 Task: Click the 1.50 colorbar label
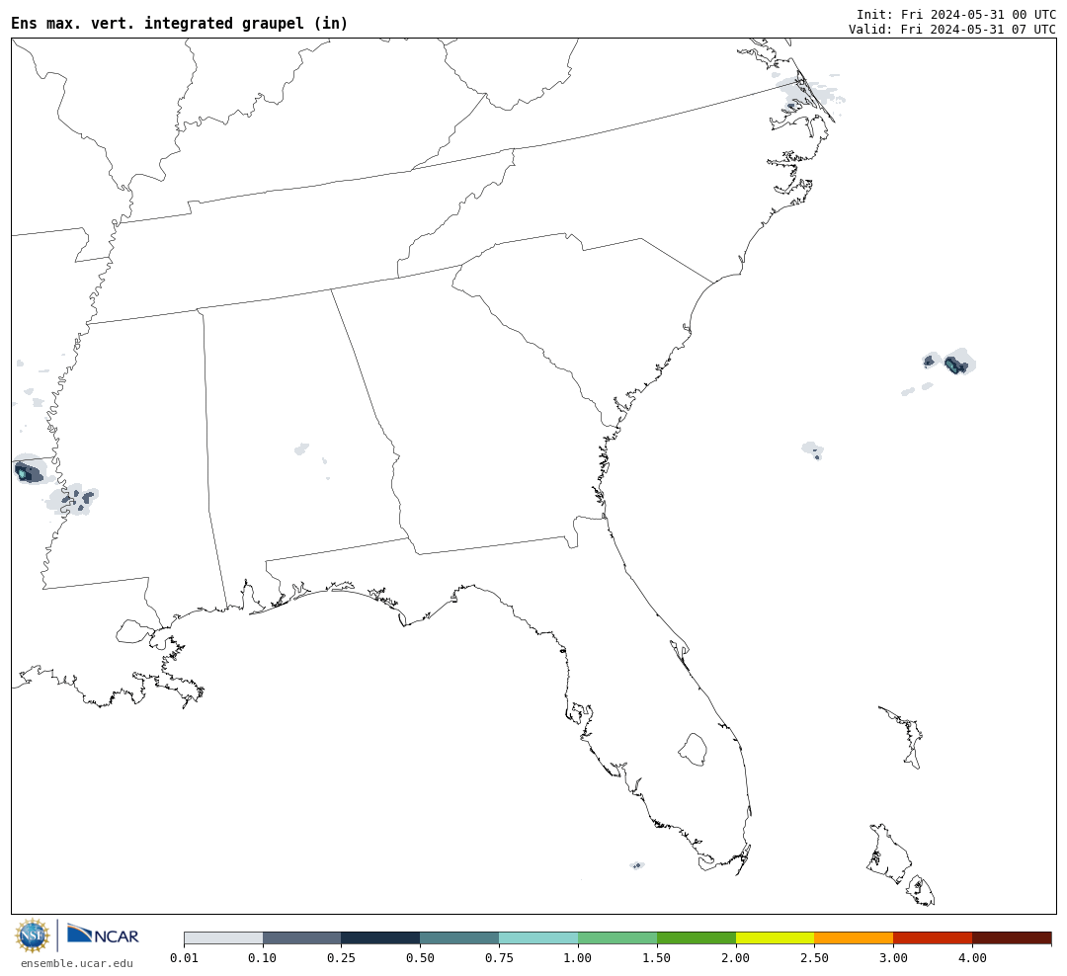click(657, 958)
